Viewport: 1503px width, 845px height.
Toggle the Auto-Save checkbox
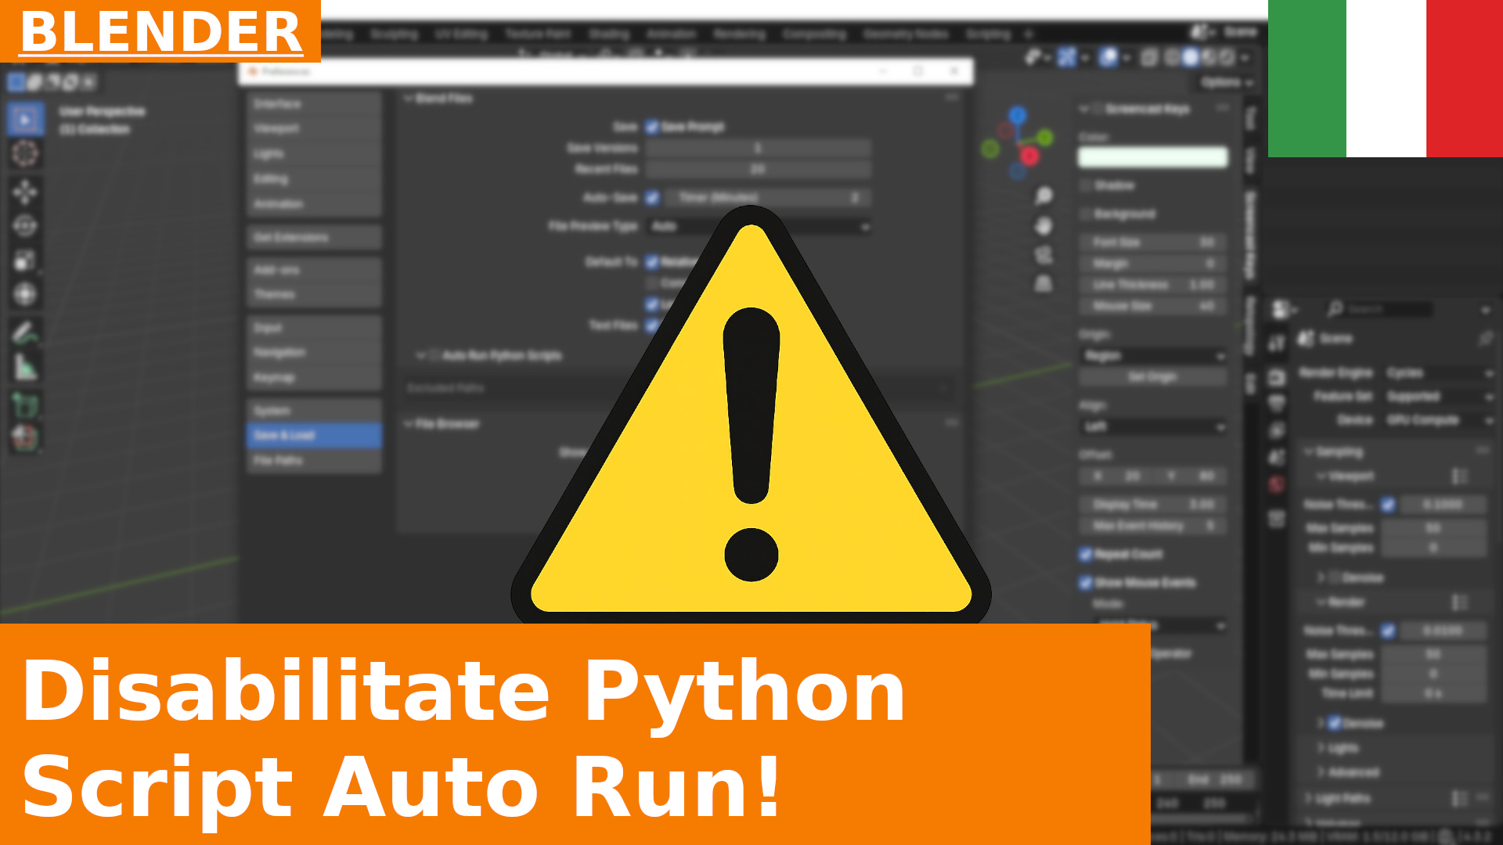tap(652, 198)
